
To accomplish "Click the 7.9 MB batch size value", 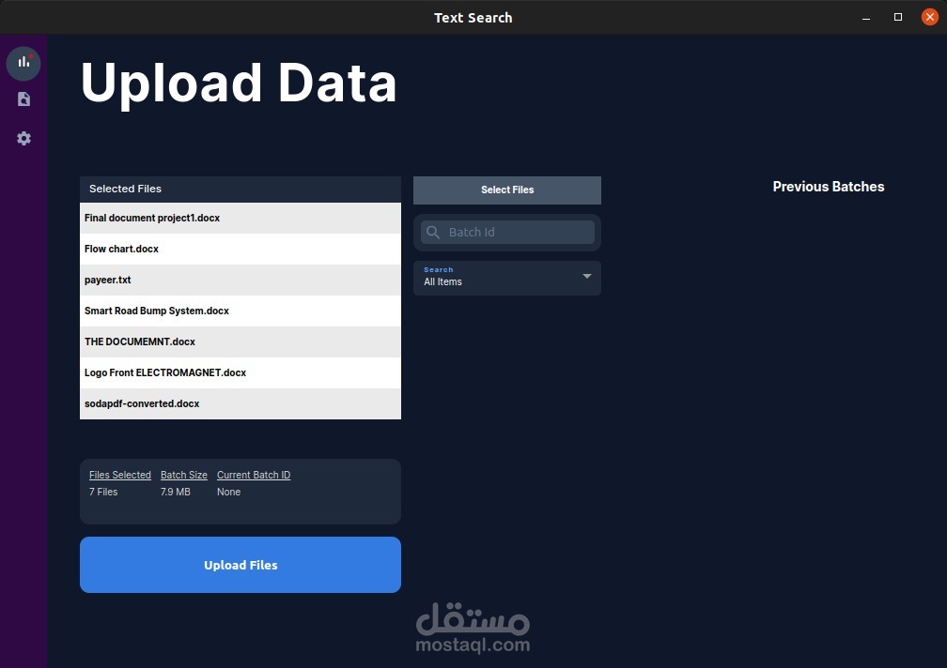I will [175, 492].
